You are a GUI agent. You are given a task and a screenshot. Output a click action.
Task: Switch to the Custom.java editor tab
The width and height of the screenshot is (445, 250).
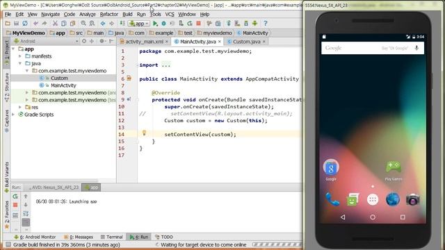coord(247,42)
